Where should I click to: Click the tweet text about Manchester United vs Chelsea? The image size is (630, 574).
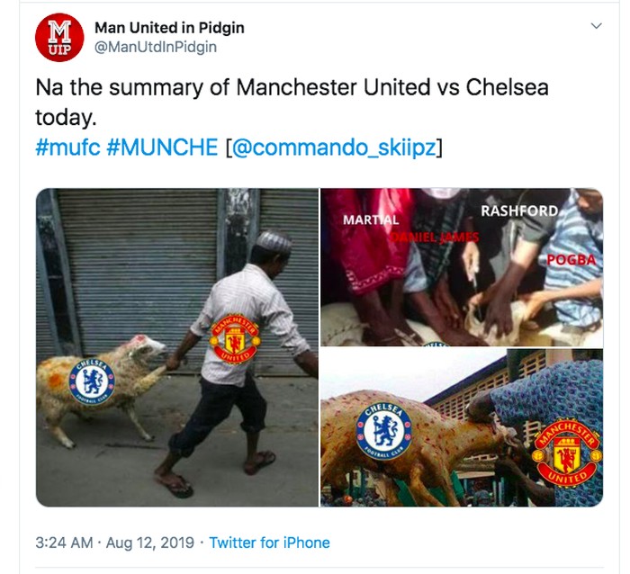pyautogui.click(x=292, y=103)
